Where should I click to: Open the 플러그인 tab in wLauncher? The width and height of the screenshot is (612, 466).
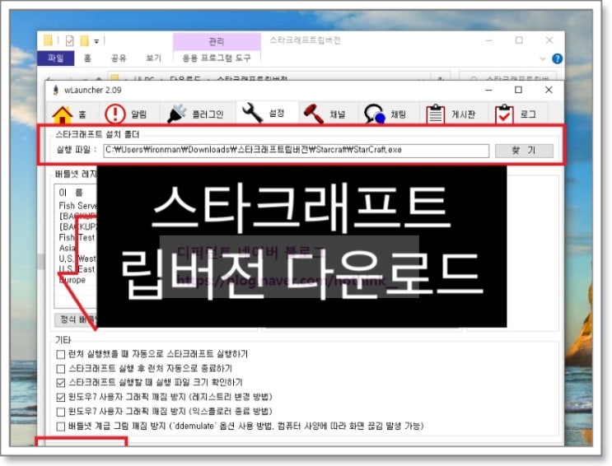pyautogui.click(x=198, y=114)
